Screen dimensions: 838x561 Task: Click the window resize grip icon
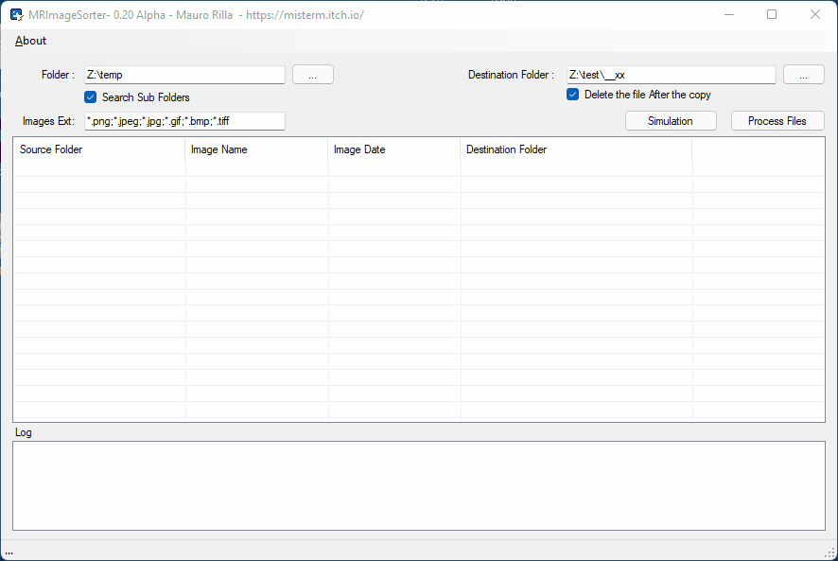click(x=830, y=553)
